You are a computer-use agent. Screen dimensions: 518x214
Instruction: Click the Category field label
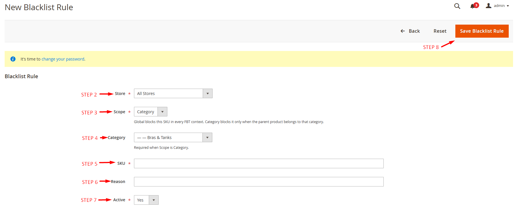117,138
